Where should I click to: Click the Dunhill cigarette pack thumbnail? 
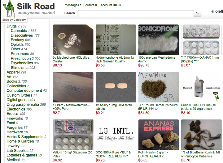tap(201, 87)
